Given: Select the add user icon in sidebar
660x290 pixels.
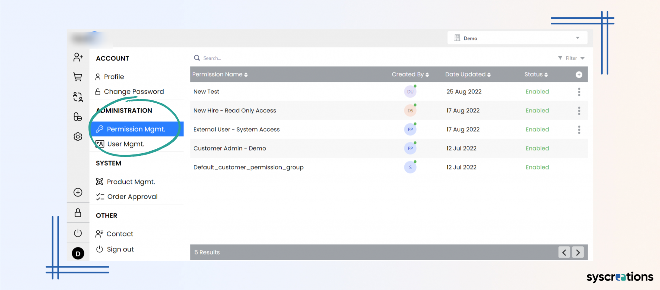Looking at the screenshot, I should coord(78,57).
